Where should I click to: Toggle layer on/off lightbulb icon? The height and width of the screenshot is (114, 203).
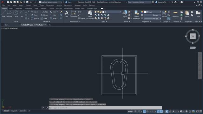(95, 12)
